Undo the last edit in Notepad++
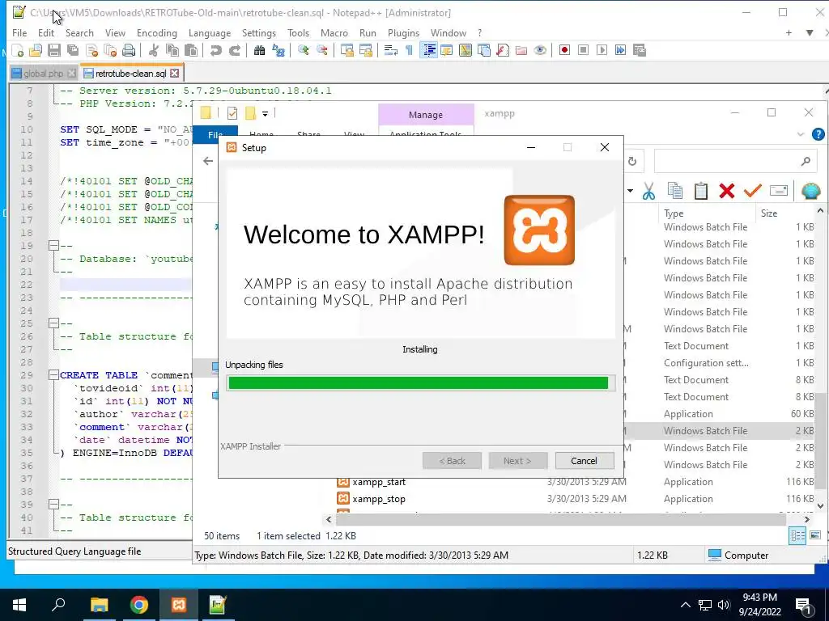The image size is (829, 621). coord(215,50)
